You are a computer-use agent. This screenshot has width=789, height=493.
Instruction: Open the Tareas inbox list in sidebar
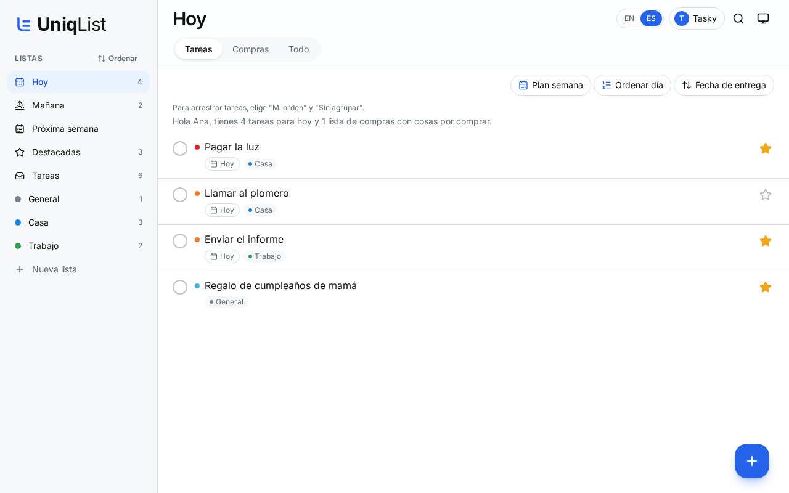click(x=78, y=176)
